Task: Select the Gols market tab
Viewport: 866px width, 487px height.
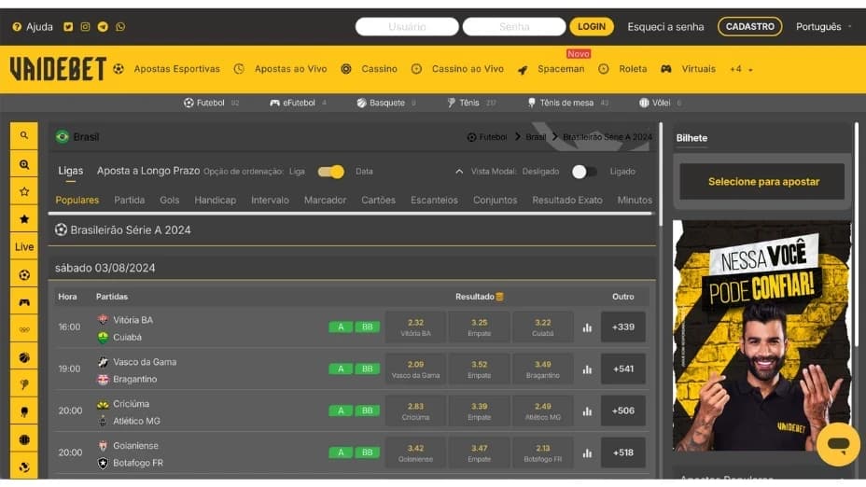Action: click(x=170, y=200)
